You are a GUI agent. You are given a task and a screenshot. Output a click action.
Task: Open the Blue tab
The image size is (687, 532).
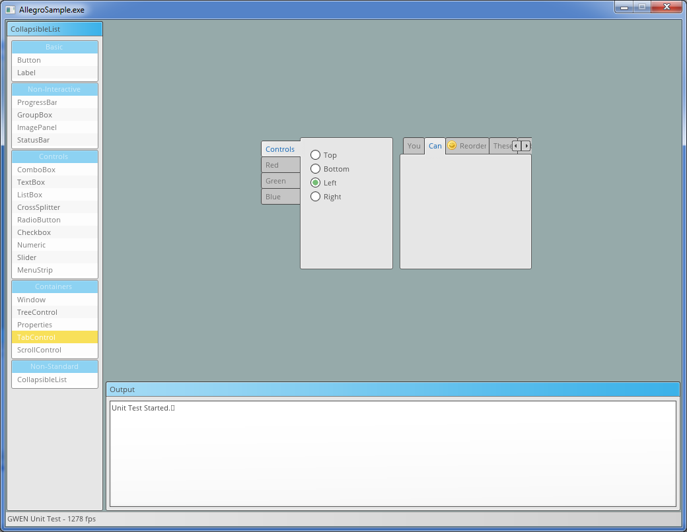click(280, 197)
